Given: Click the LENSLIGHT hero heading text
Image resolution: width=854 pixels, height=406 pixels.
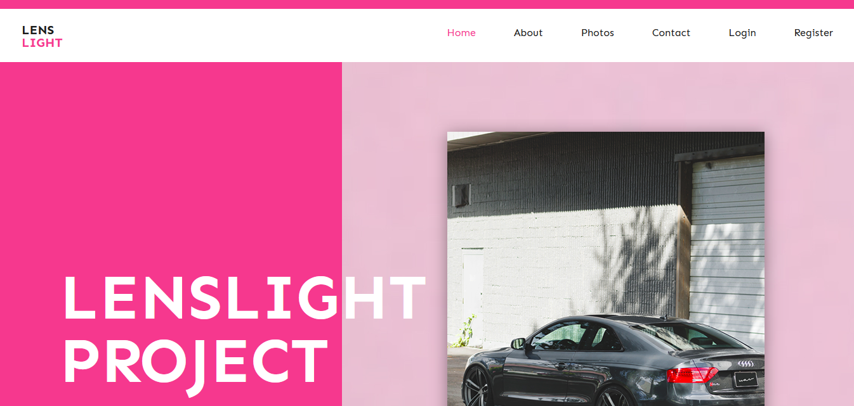Looking at the screenshot, I should (x=245, y=298).
